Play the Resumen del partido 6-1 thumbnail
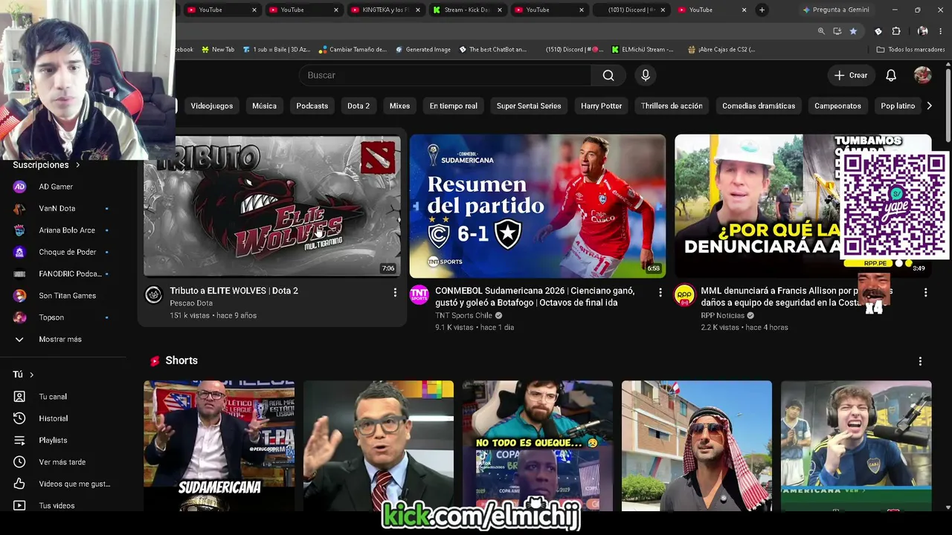This screenshot has height=535, width=952. pos(537,206)
